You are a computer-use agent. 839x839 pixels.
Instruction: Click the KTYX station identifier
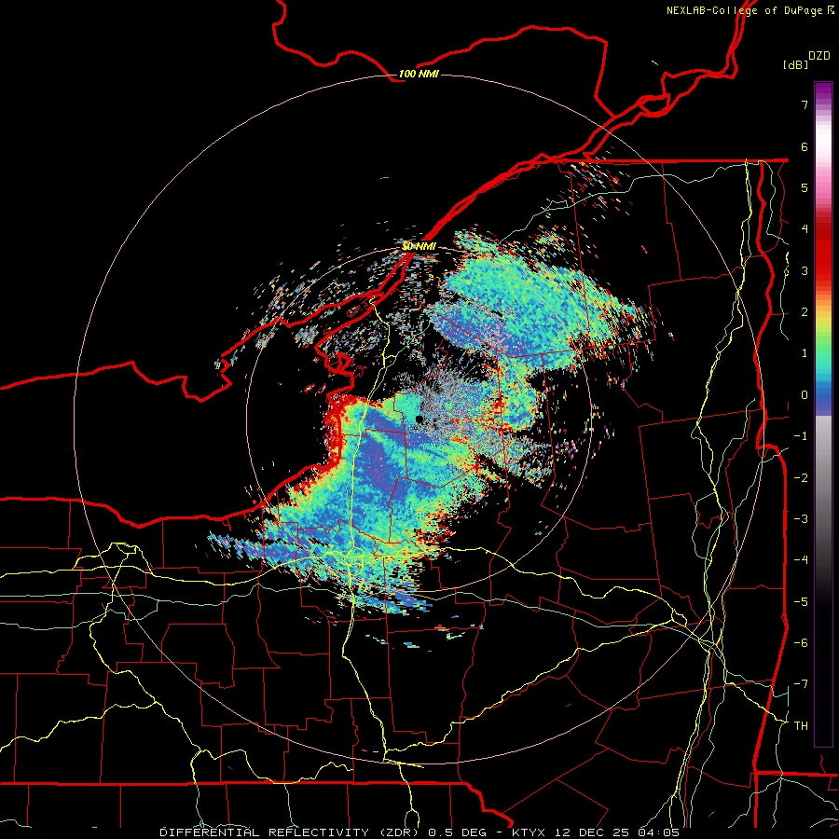point(529,832)
